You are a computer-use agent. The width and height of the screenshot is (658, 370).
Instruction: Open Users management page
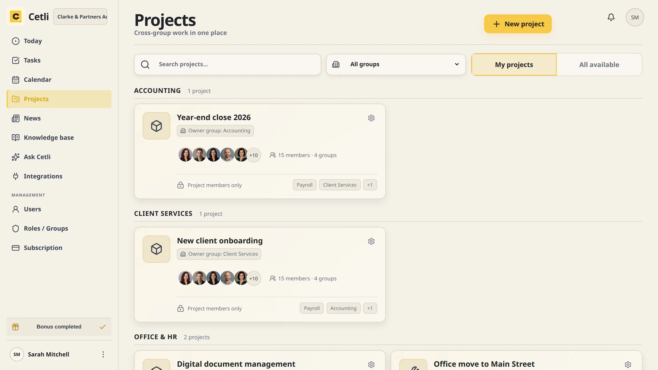(x=59, y=209)
